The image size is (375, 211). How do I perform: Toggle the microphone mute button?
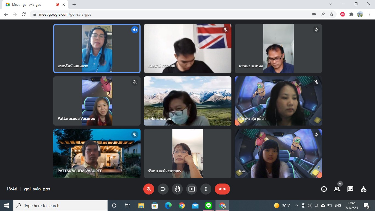tap(149, 189)
